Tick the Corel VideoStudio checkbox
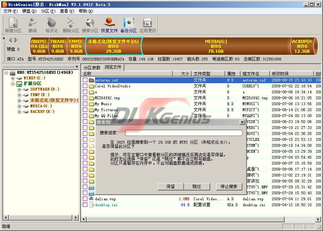The width and height of the screenshot is (323, 231). [x=85, y=86]
